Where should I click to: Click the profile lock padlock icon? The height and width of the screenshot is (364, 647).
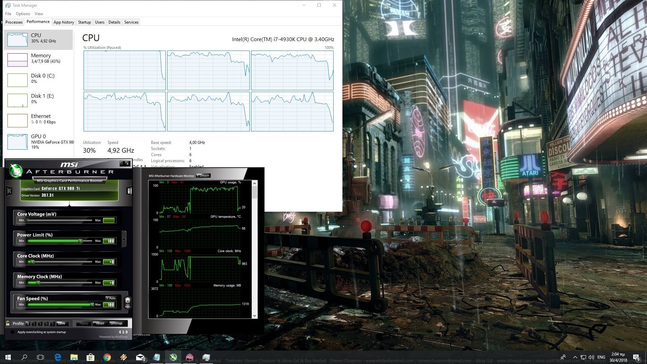[x=8, y=323]
